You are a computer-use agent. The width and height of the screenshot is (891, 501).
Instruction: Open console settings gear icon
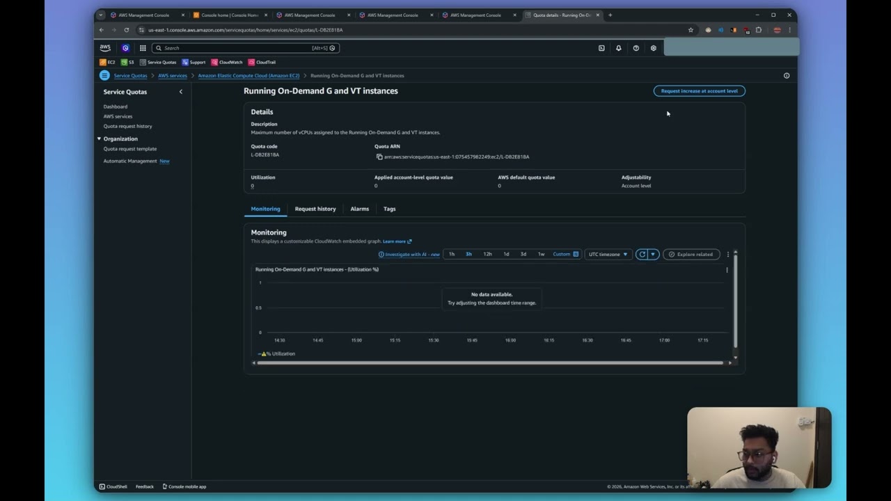[653, 48]
